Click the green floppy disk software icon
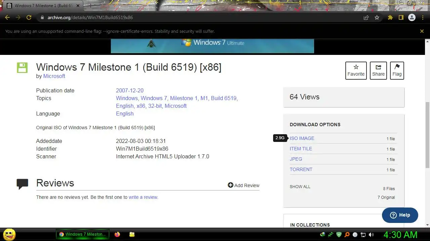This screenshot has height=241, width=430. click(x=22, y=68)
